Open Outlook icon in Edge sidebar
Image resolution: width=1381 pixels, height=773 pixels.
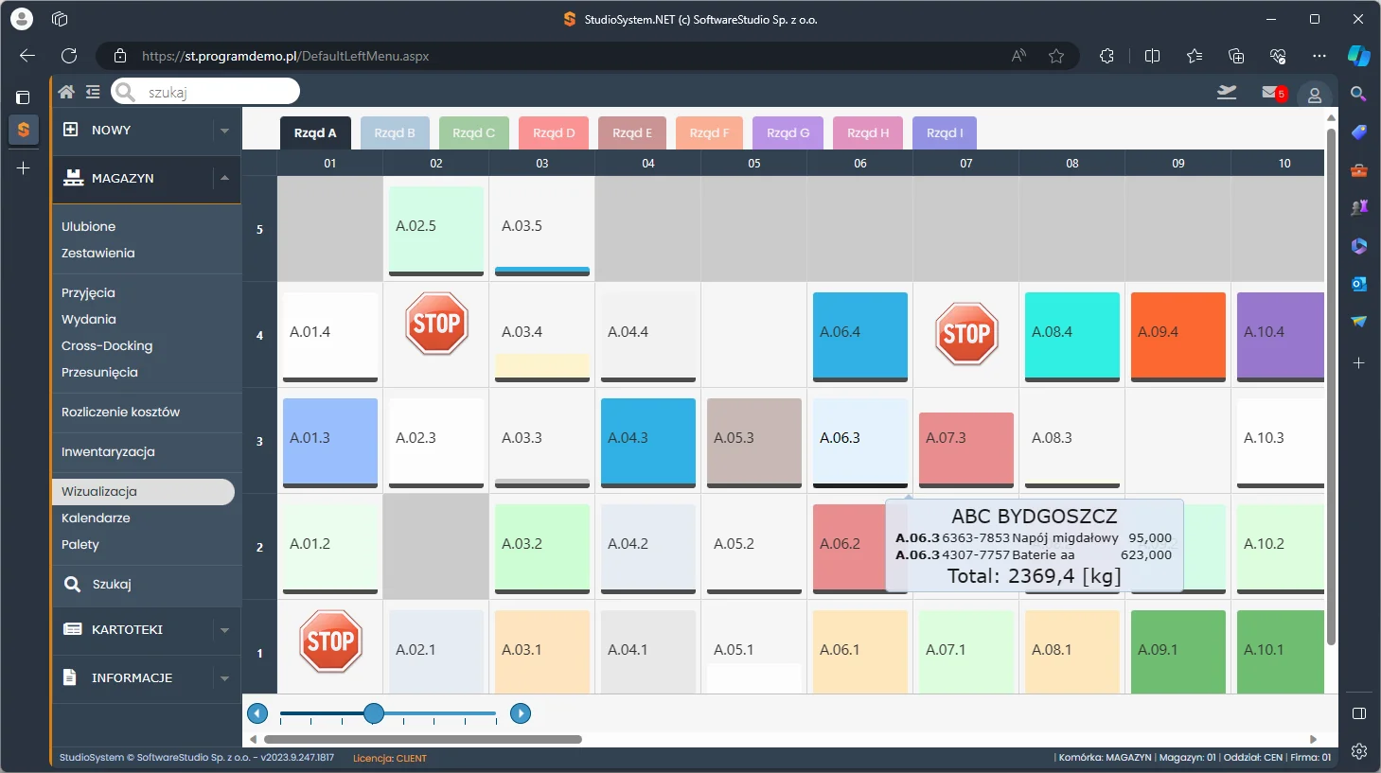pyautogui.click(x=1358, y=284)
